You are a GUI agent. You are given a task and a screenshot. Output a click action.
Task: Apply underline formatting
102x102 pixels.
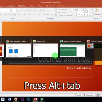pyautogui.click(x=6, y=15)
